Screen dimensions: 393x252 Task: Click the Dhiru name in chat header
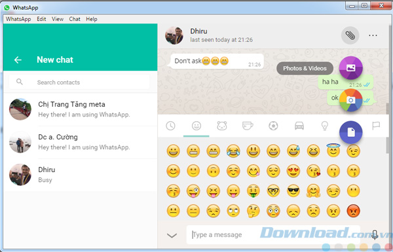198,31
